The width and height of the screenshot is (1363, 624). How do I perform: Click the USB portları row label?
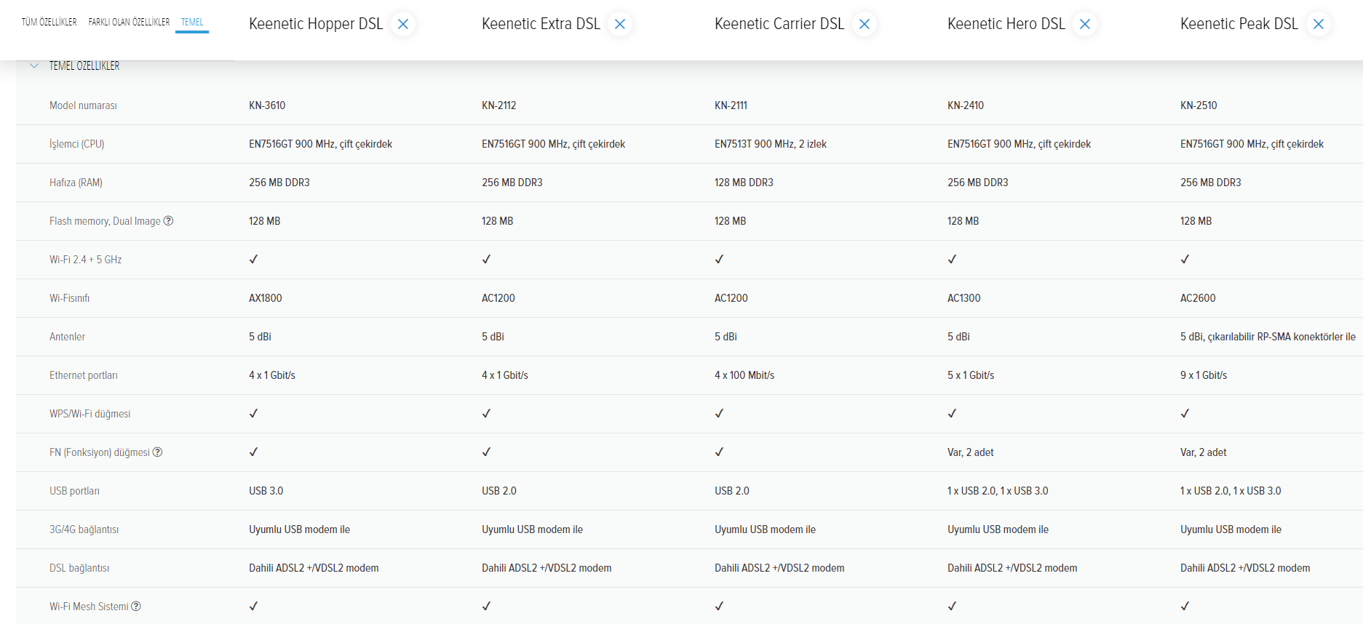pyautogui.click(x=74, y=491)
